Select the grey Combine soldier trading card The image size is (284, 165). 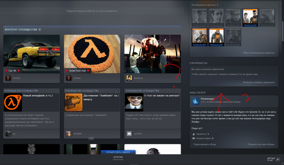(x=233, y=37)
